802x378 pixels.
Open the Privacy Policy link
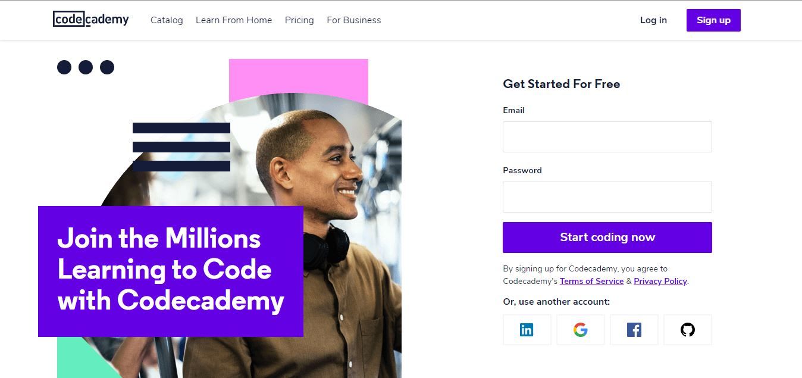point(660,281)
